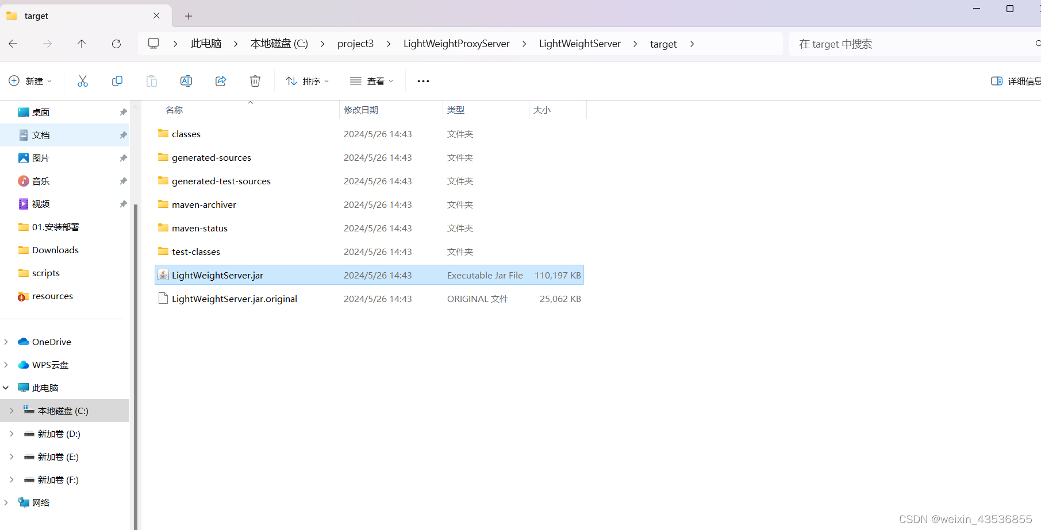The width and height of the screenshot is (1041, 530).
Task: Click the Delete trash icon
Action: (255, 81)
